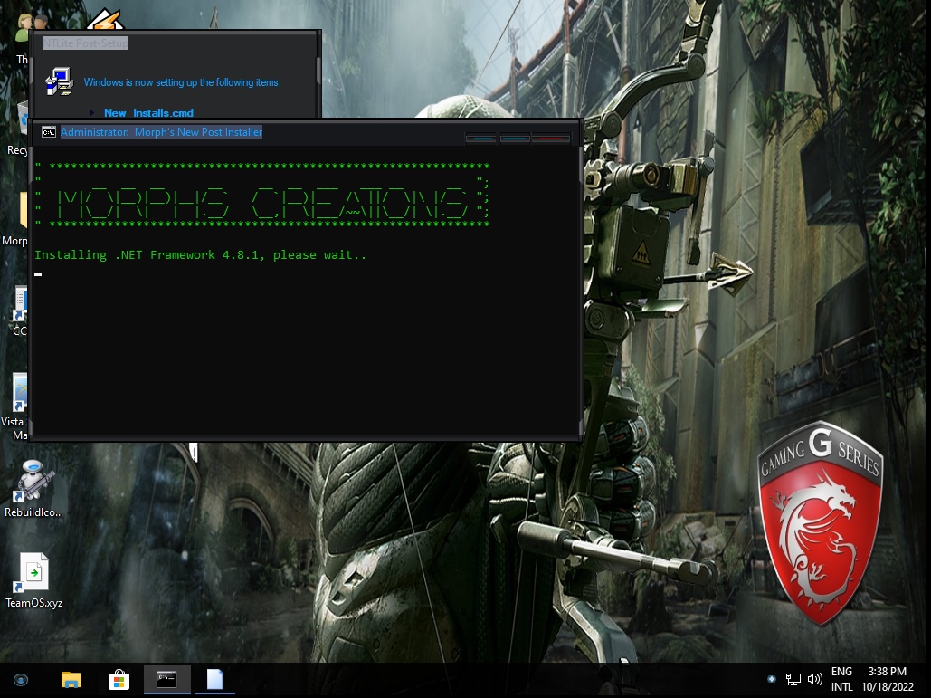Click the "Installing .NET Framework 4.8.1" console line

pos(201,254)
